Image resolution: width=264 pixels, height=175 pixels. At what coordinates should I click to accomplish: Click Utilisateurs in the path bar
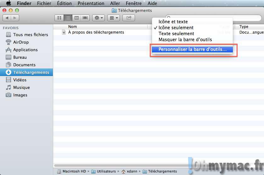pos(106,171)
